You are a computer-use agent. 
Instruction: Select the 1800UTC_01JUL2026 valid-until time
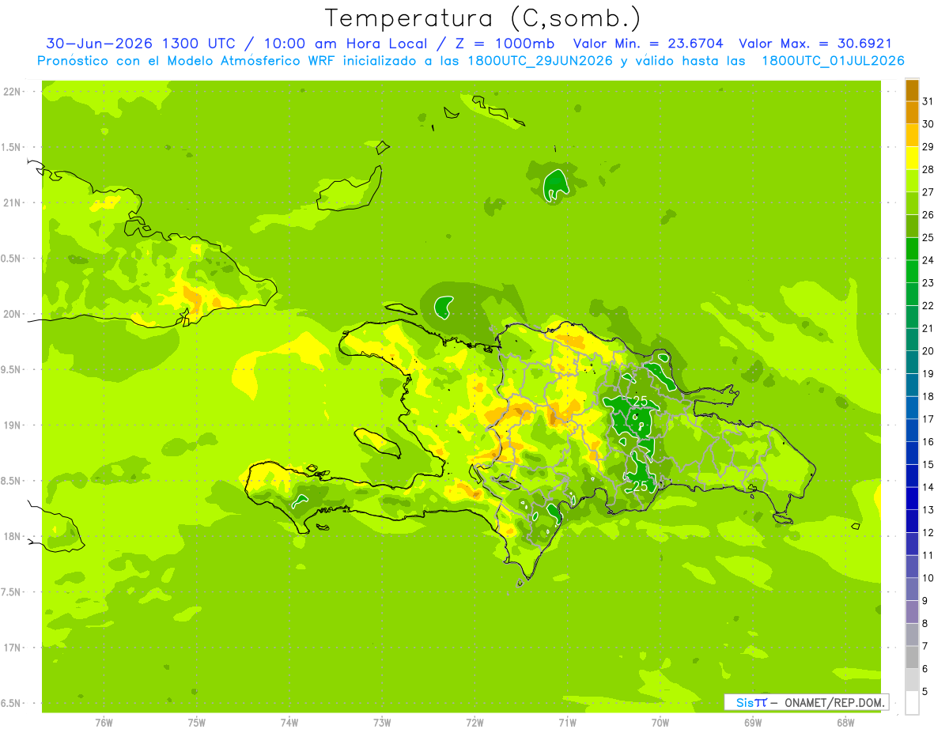pos(833,61)
